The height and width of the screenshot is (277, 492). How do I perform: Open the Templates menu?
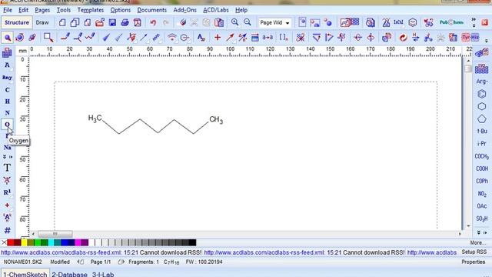coord(91,10)
